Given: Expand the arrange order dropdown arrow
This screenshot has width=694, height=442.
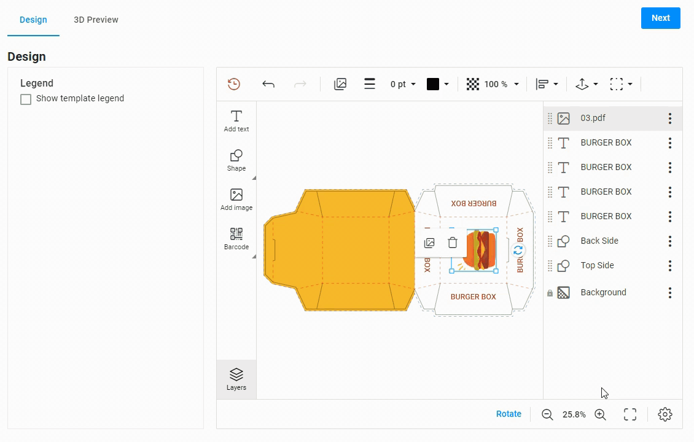Looking at the screenshot, I should pyautogui.click(x=596, y=84).
